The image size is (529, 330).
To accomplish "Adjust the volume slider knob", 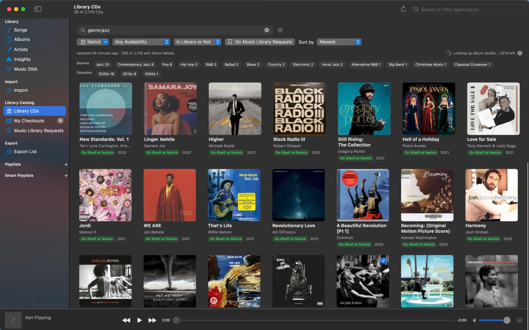I will (x=507, y=320).
